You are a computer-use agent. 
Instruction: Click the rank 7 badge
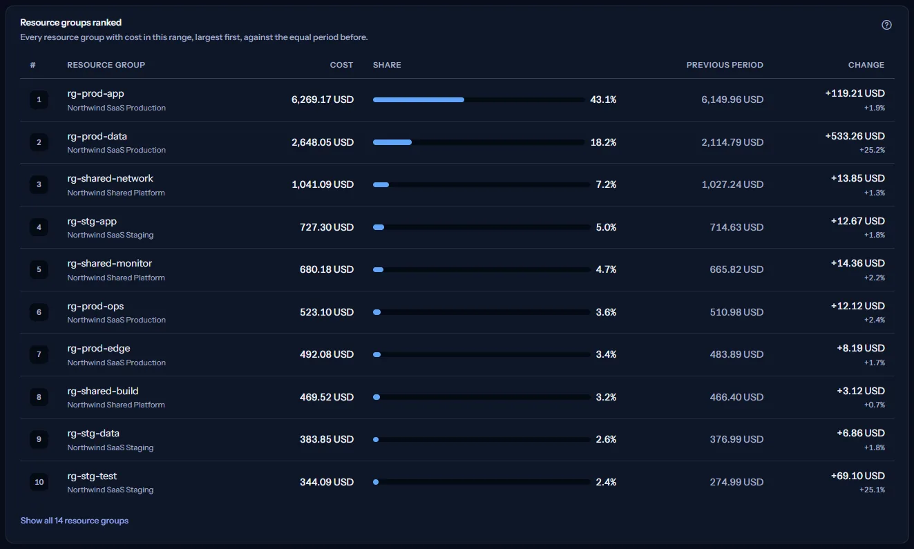coord(39,355)
